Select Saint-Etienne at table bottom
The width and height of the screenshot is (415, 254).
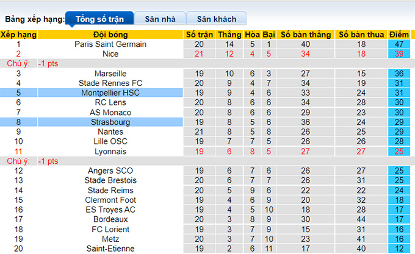point(110,249)
